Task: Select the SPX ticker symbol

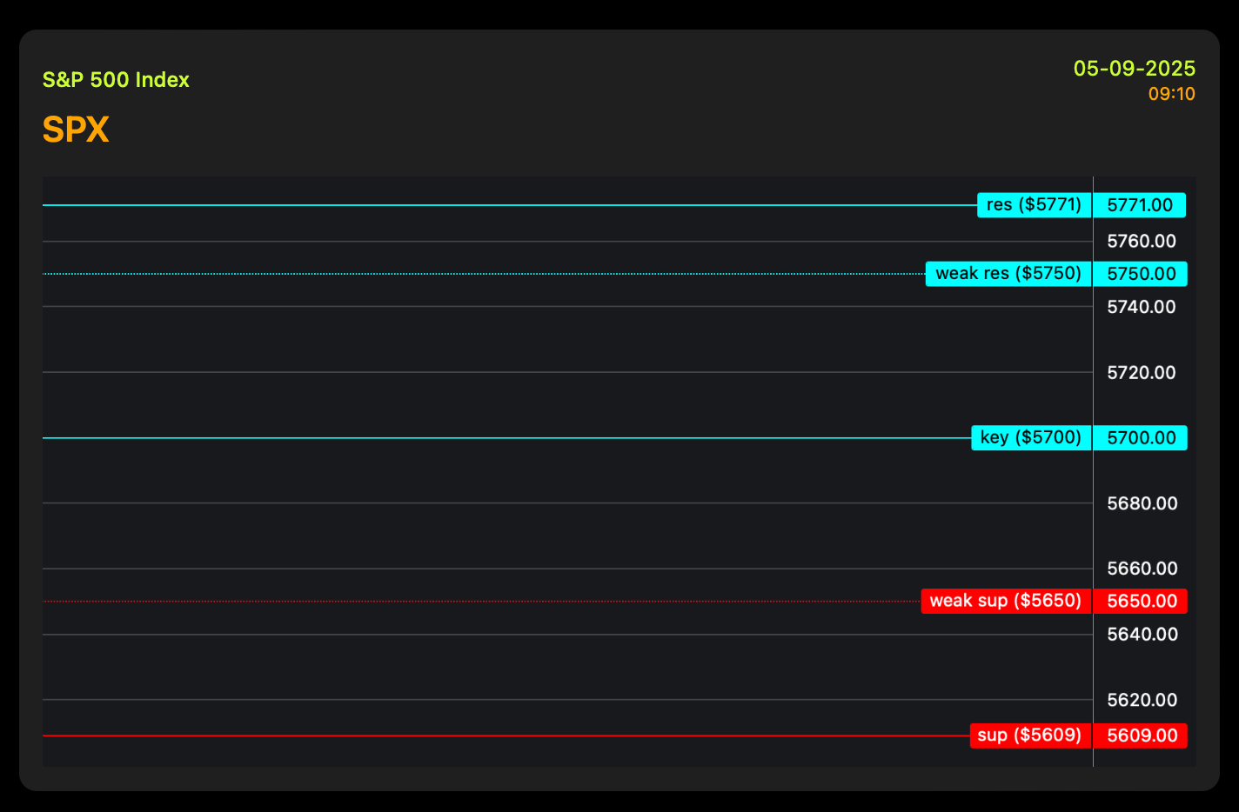Action: [x=76, y=130]
